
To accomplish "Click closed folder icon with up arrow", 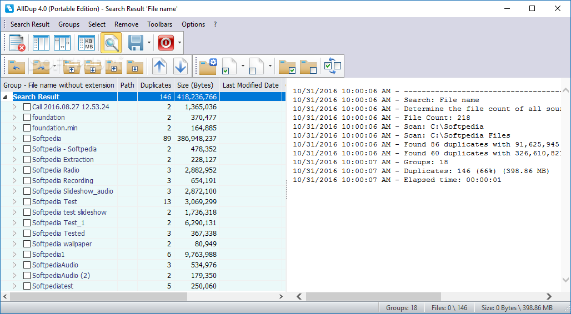I will pyautogui.click(x=114, y=66).
